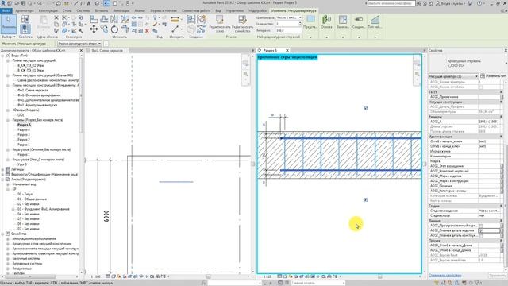
Task: Click the Revit application logo button
Action: tap(3, 3)
